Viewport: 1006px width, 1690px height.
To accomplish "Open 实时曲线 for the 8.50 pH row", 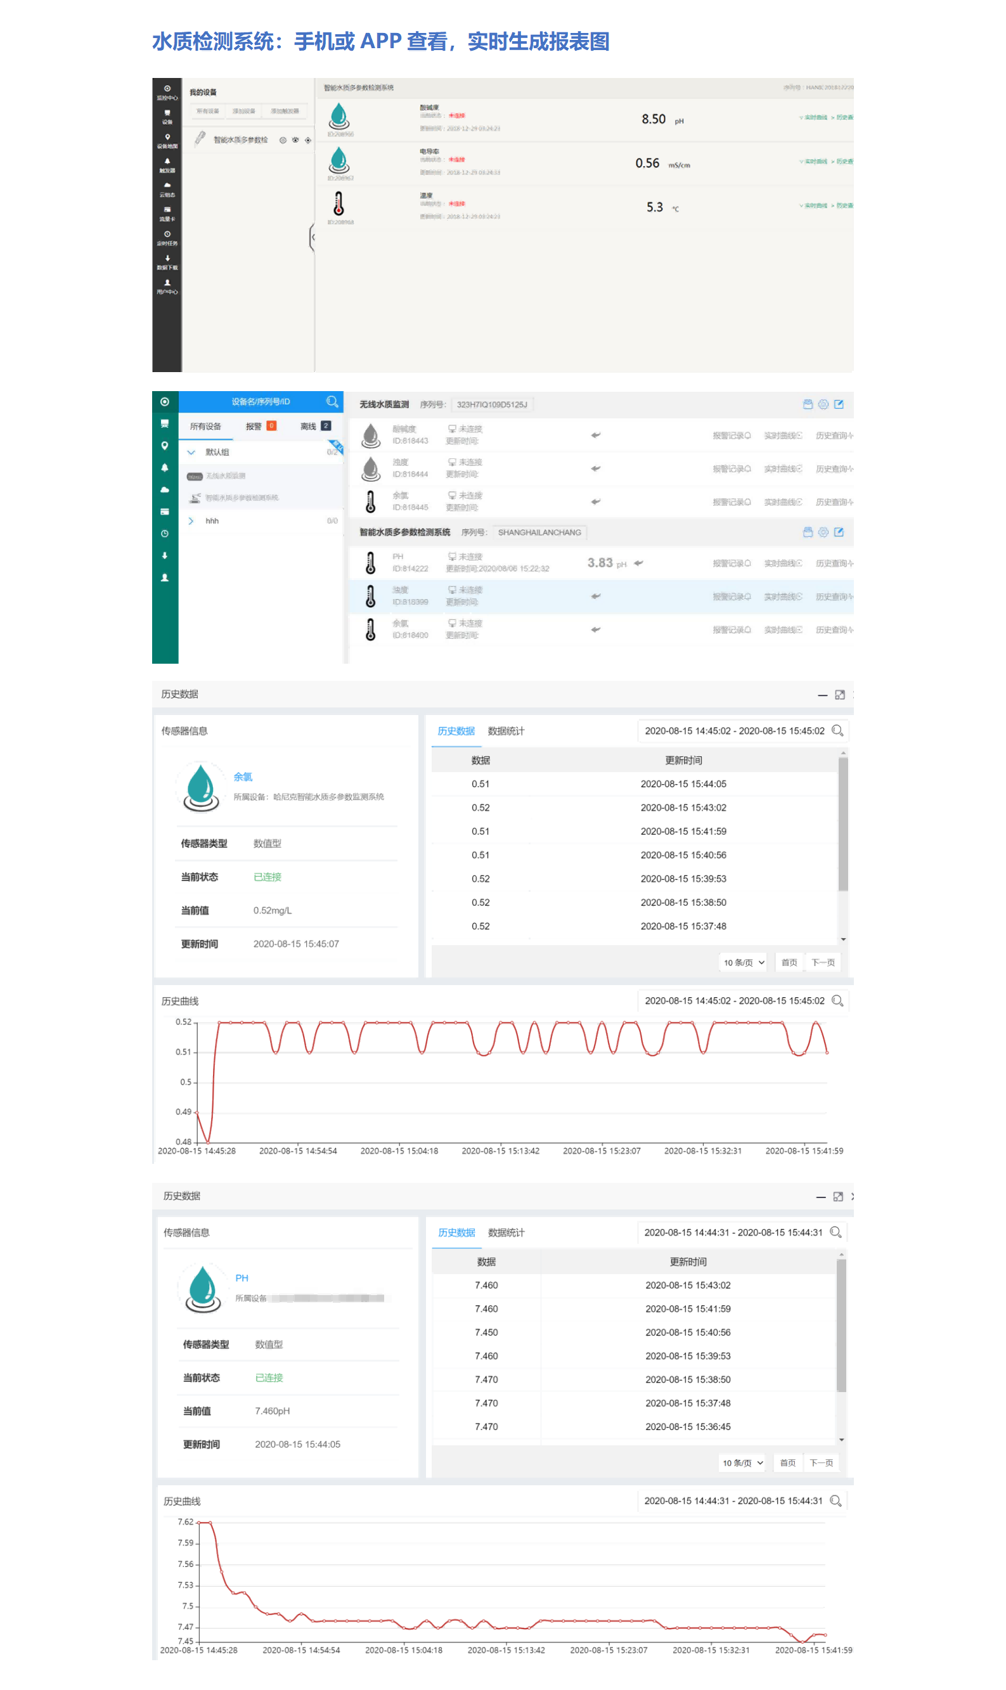I will (813, 117).
